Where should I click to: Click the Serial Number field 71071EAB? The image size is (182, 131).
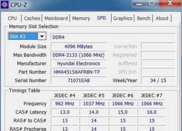pos(78,81)
